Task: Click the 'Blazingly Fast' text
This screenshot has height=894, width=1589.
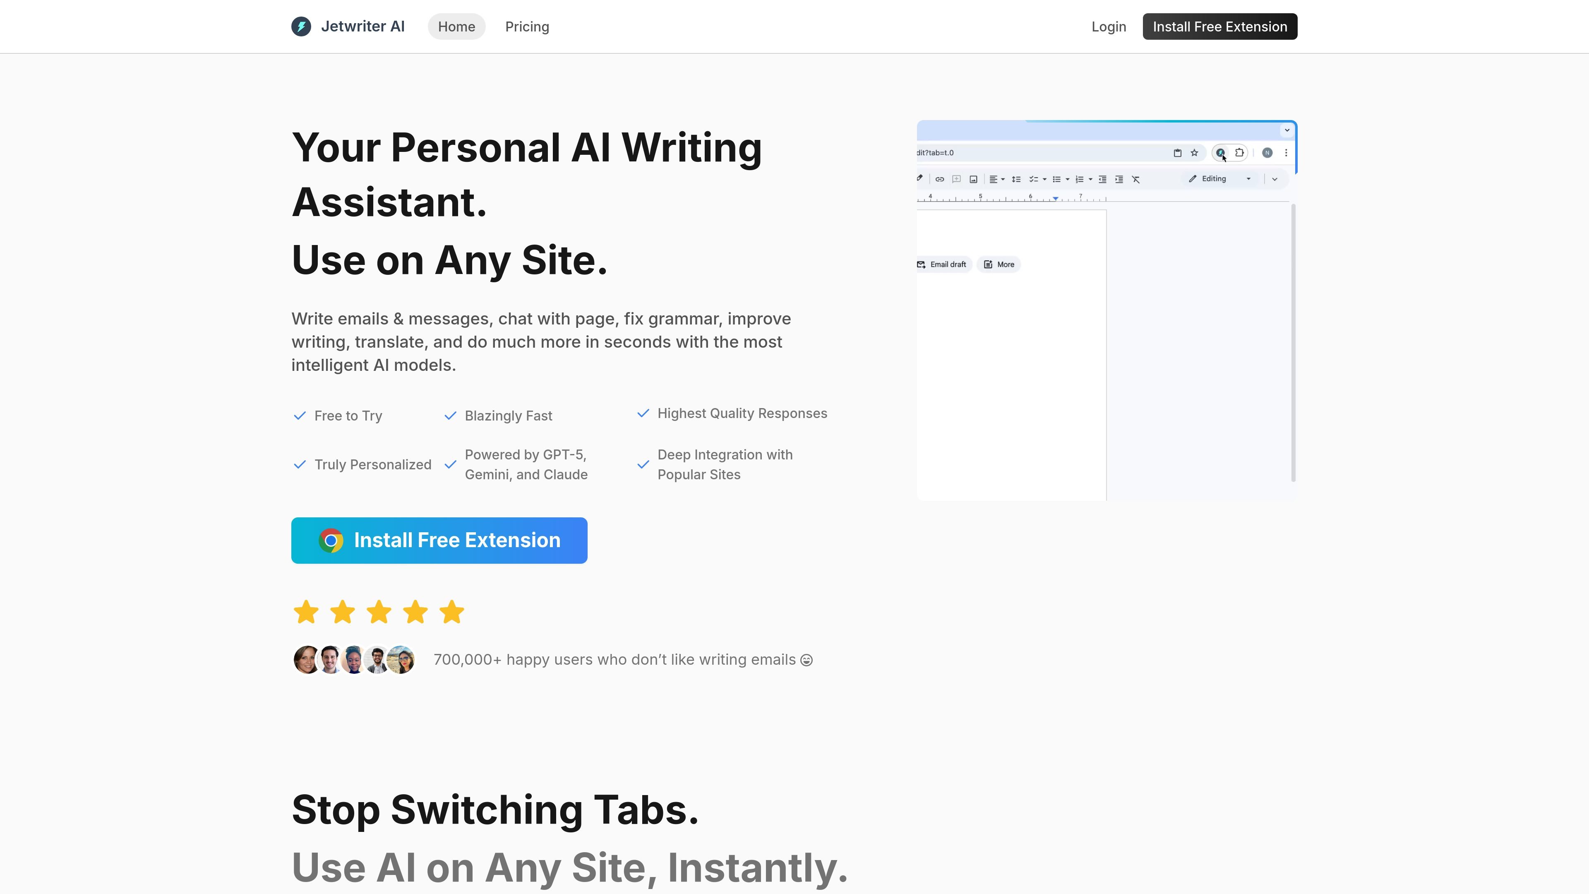Action: (508, 416)
